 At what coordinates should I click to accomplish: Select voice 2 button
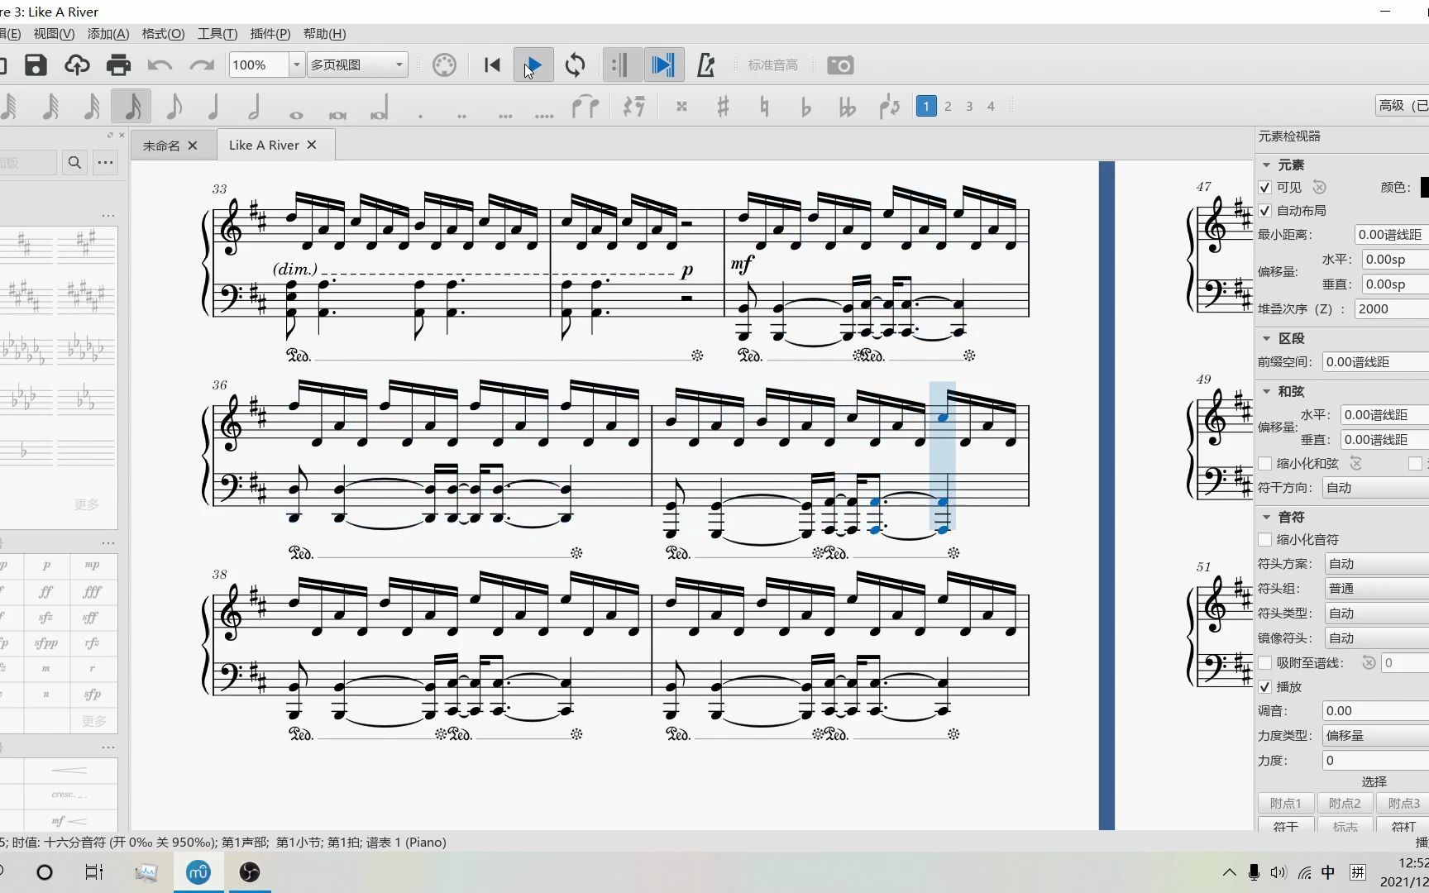[x=948, y=106]
